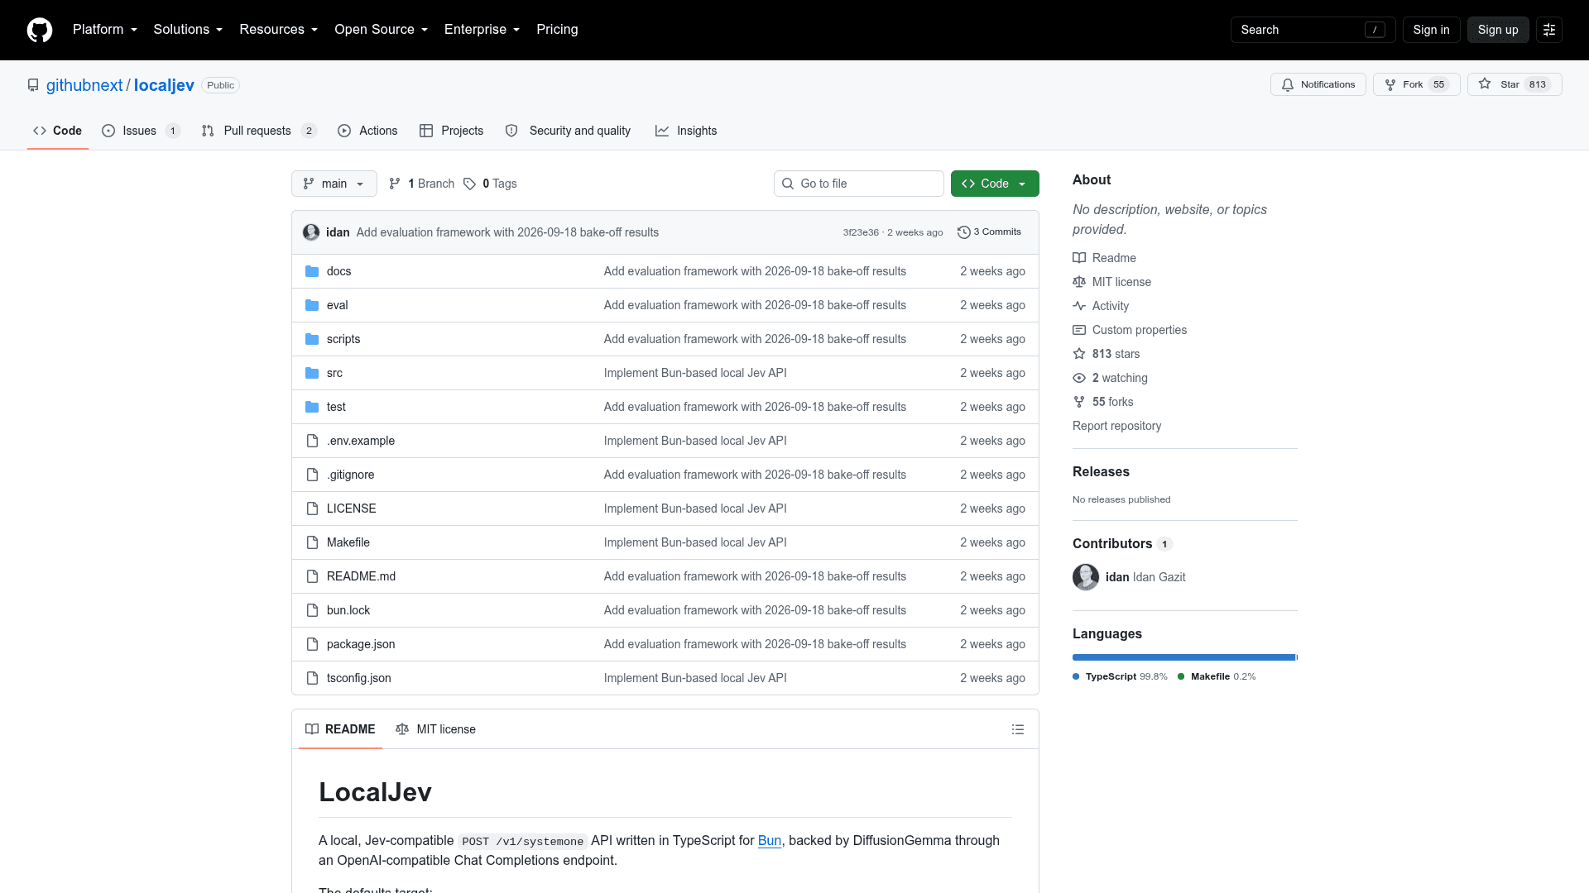
Task: Click the header Search field
Action: [x=1313, y=30]
